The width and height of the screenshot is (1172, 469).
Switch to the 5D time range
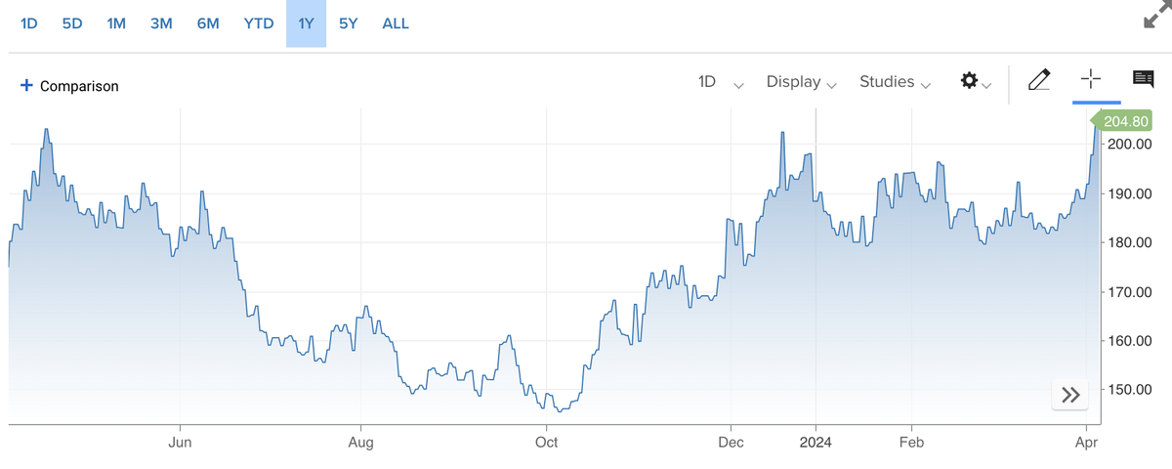pos(72,23)
